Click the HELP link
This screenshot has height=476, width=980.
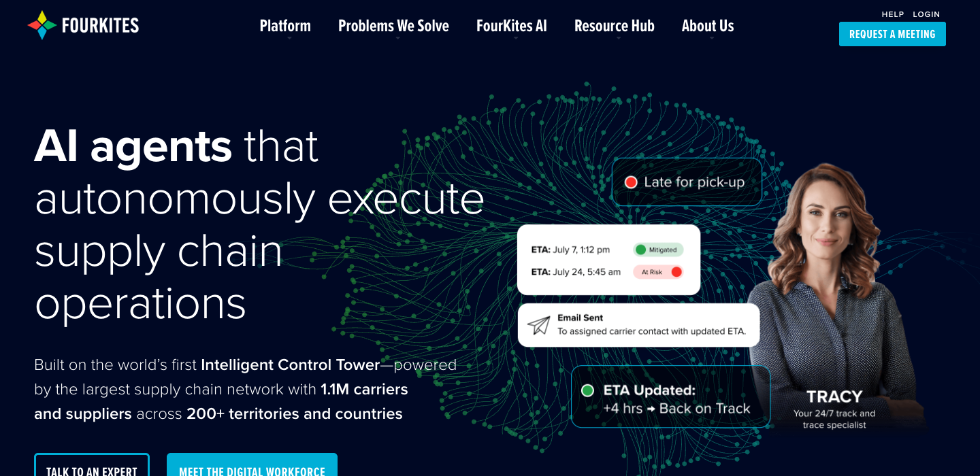pos(893,14)
